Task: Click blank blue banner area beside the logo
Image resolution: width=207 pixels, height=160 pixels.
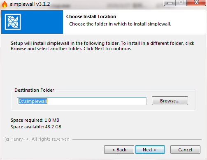Action: pyautogui.click(x=42, y=22)
